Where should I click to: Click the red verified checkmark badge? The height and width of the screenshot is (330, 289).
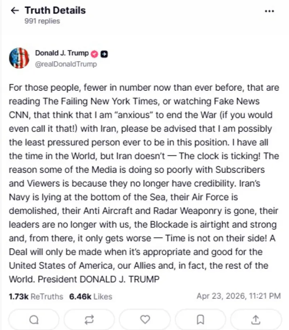95,54
